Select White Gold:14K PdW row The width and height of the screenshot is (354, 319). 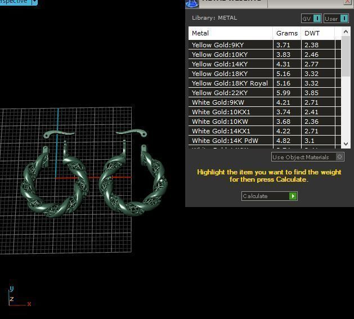[x=265, y=141]
